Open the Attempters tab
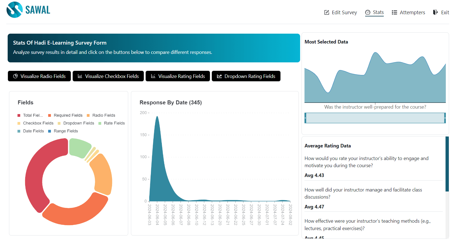The image size is (454, 241). [408, 12]
